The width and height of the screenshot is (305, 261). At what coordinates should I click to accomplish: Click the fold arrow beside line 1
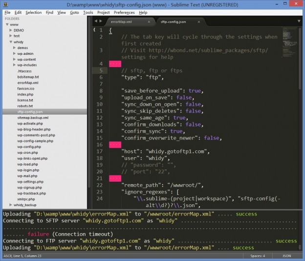[x=94, y=30]
